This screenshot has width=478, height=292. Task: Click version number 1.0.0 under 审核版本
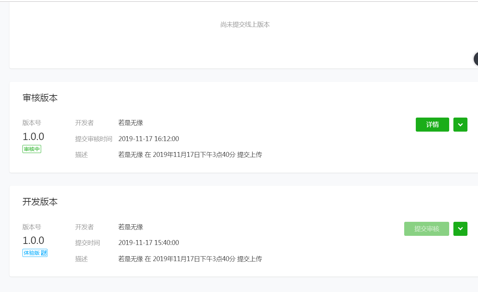coord(33,137)
